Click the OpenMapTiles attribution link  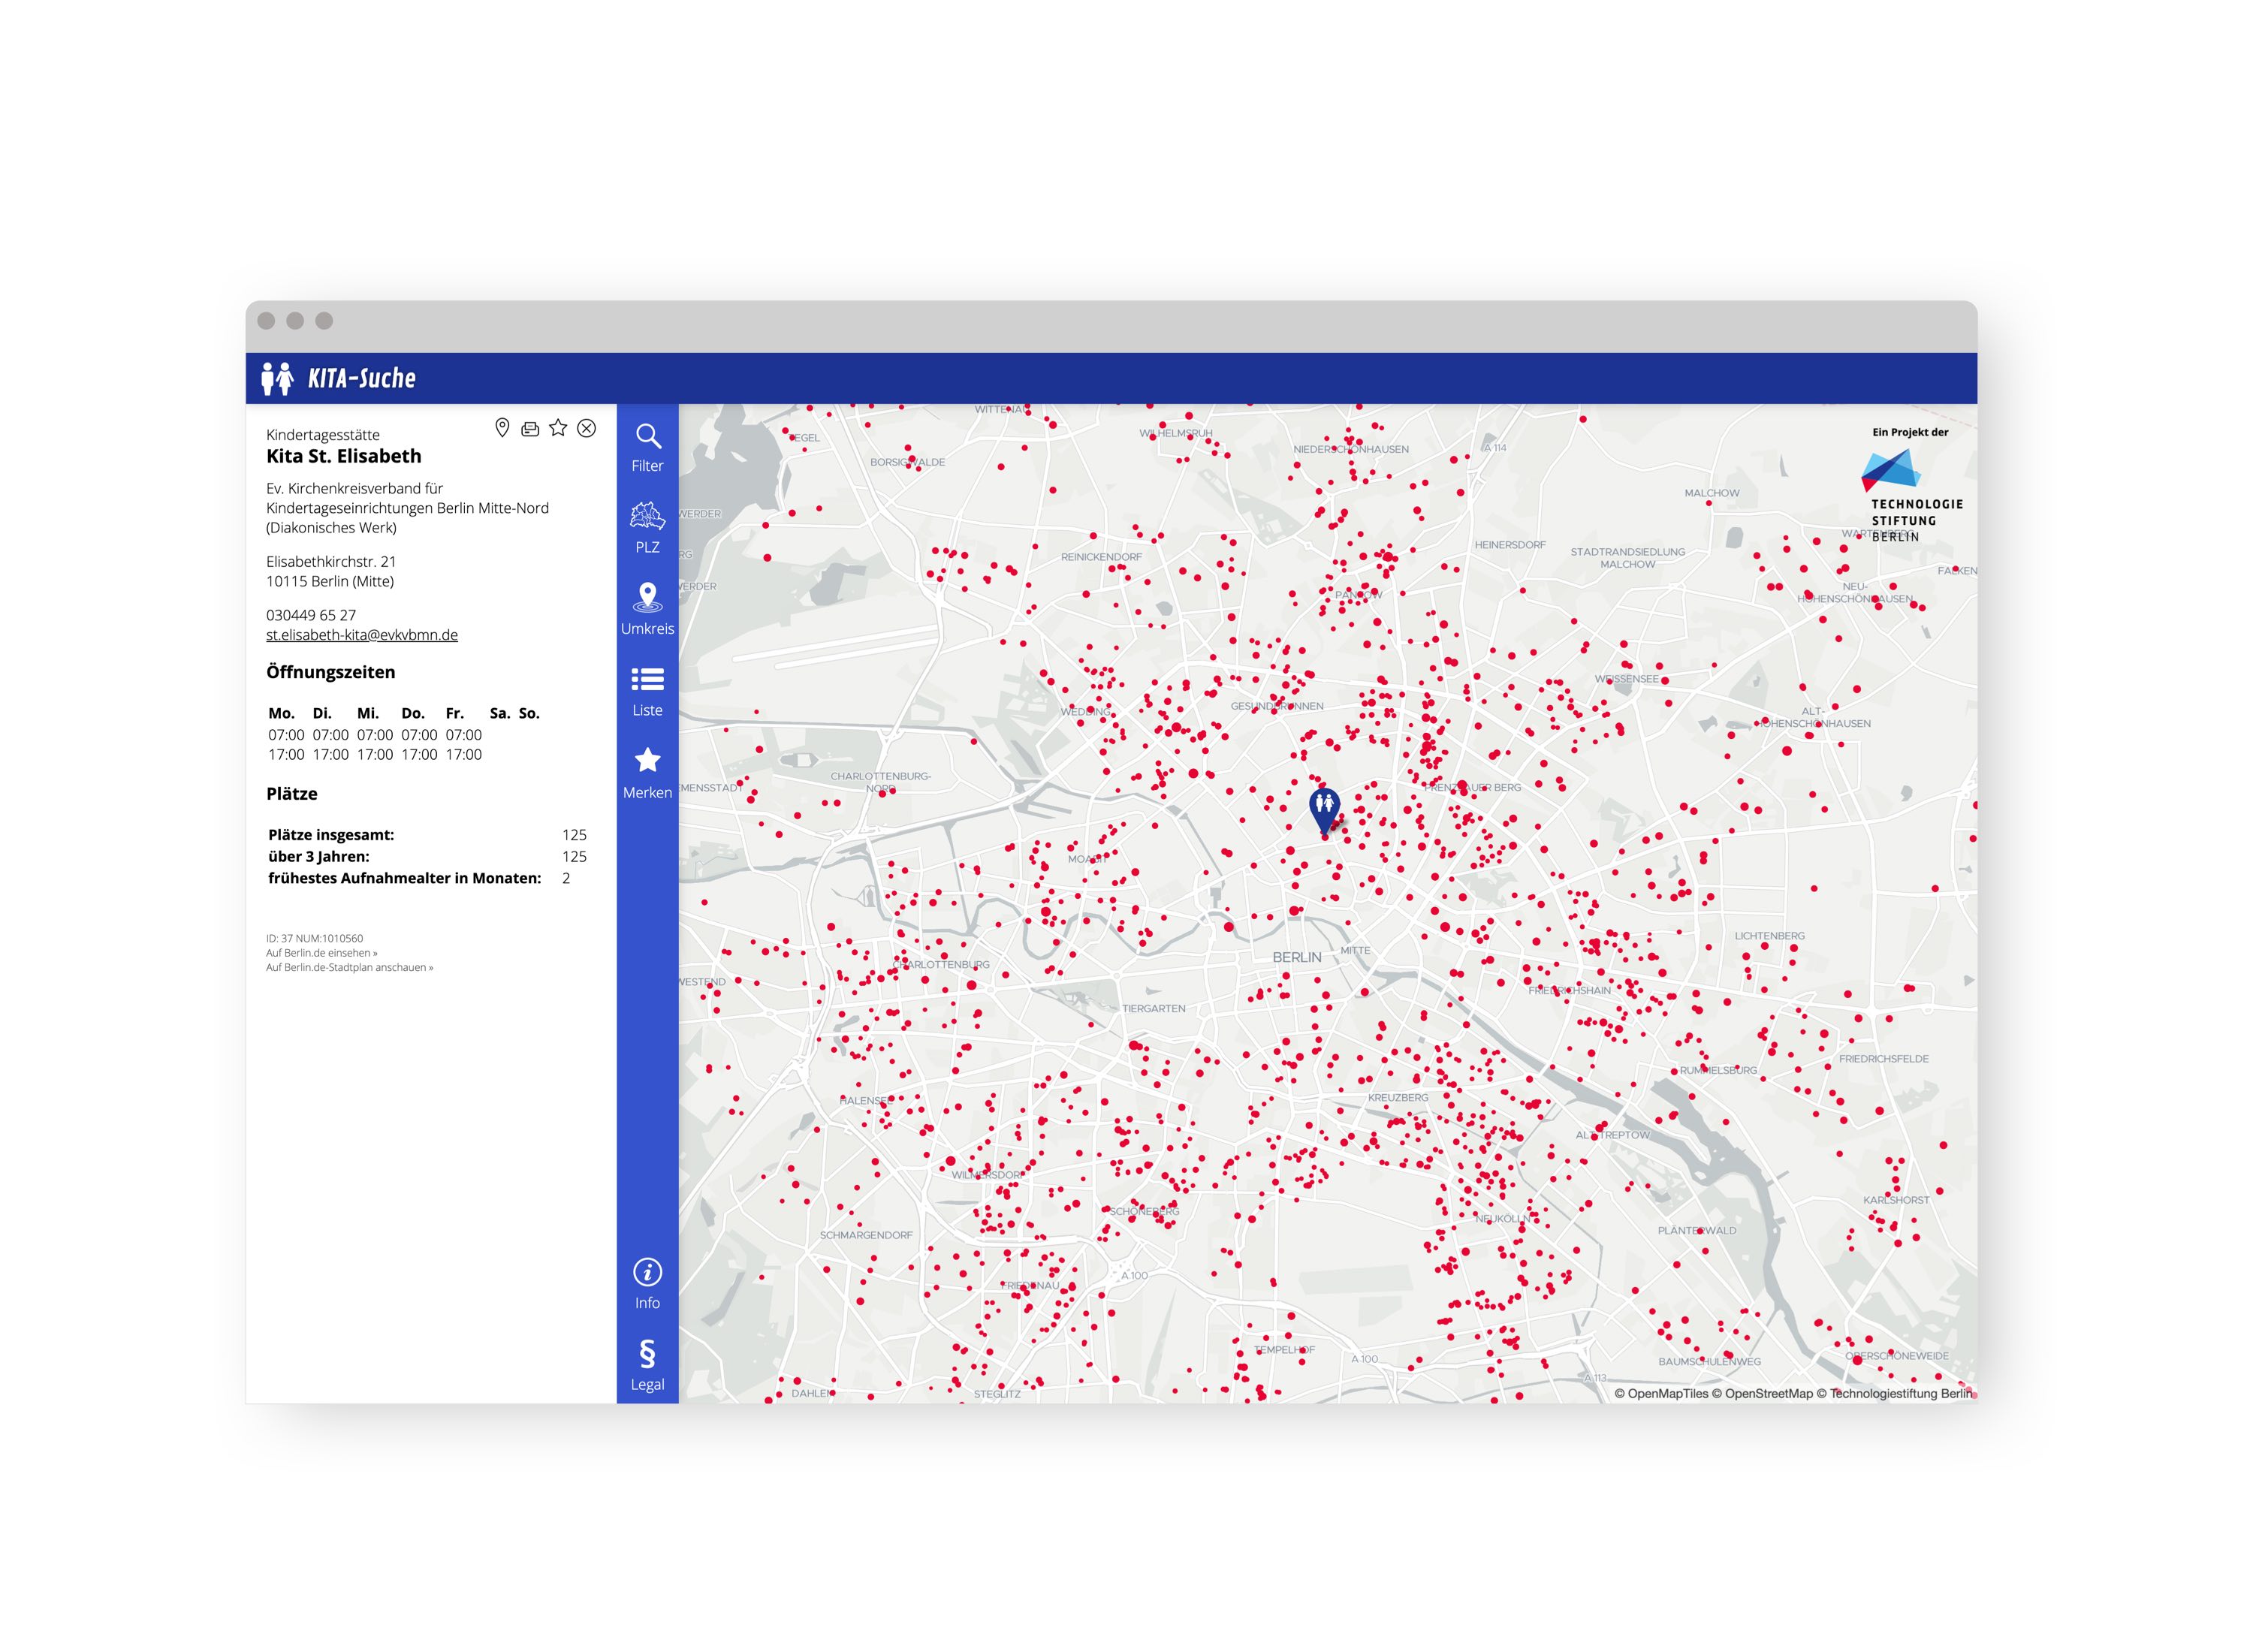[1661, 1393]
